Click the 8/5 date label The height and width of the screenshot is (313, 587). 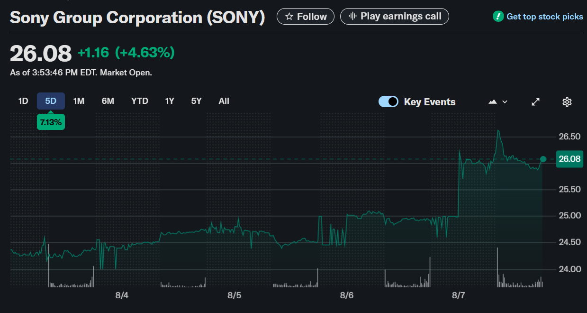[234, 295]
